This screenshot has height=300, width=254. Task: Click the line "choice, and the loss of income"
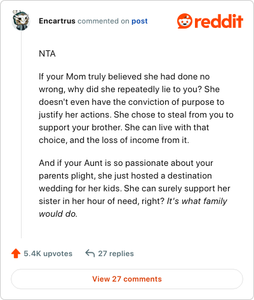pos(114,140)
